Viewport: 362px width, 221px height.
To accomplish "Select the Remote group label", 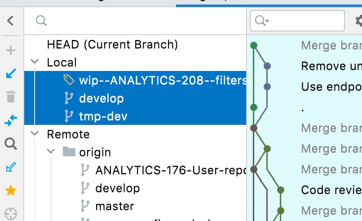I will [68, 134].
